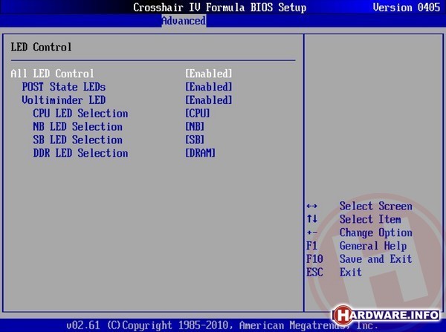The height and width of the screenshot is (332, 446).
Task: Click the F10 key label
Action: [x=314, y=259]
